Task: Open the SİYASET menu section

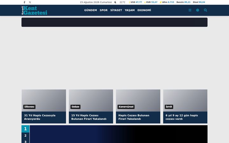Action: click(116, 10)
